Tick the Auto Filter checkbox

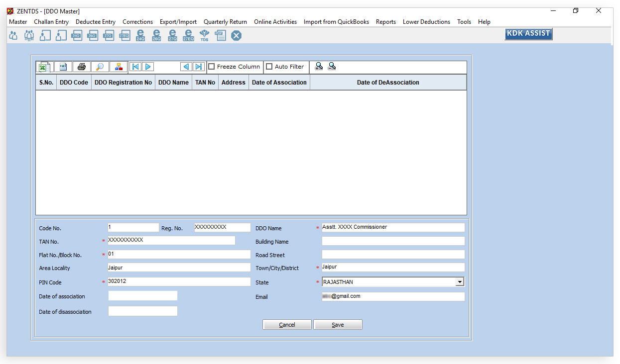[x=269, y=67]
